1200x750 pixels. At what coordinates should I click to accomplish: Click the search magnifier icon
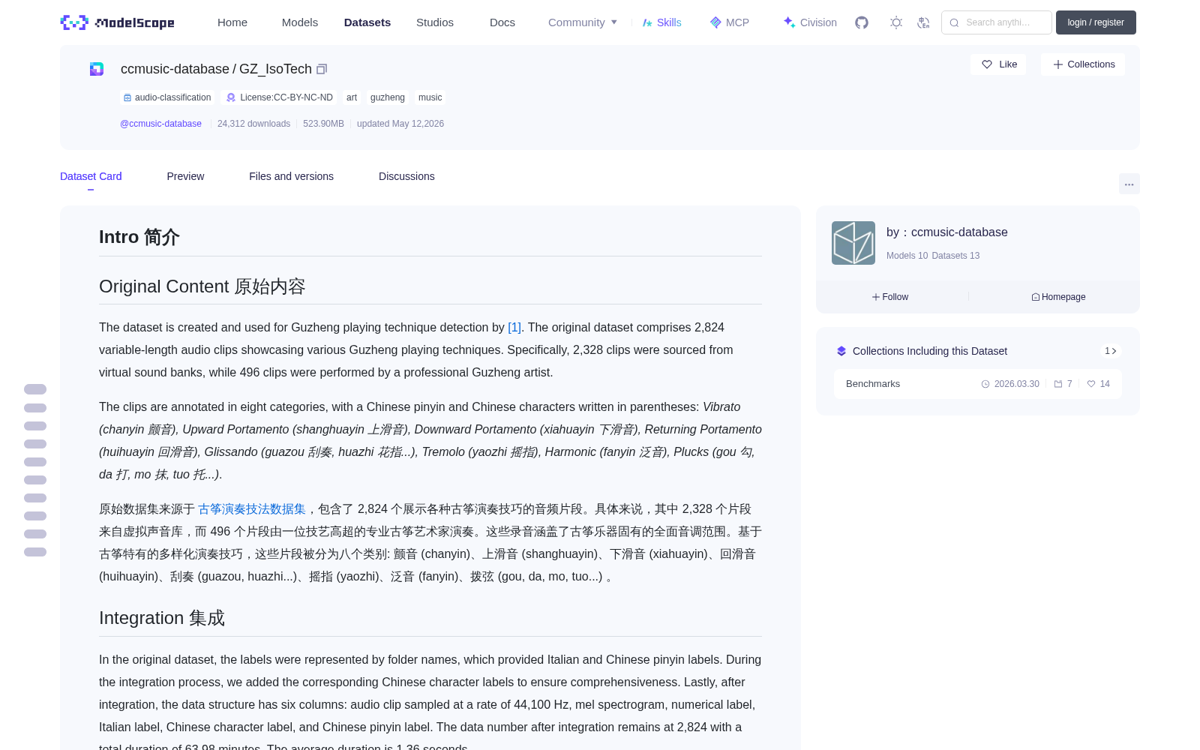tap(954, 22)
